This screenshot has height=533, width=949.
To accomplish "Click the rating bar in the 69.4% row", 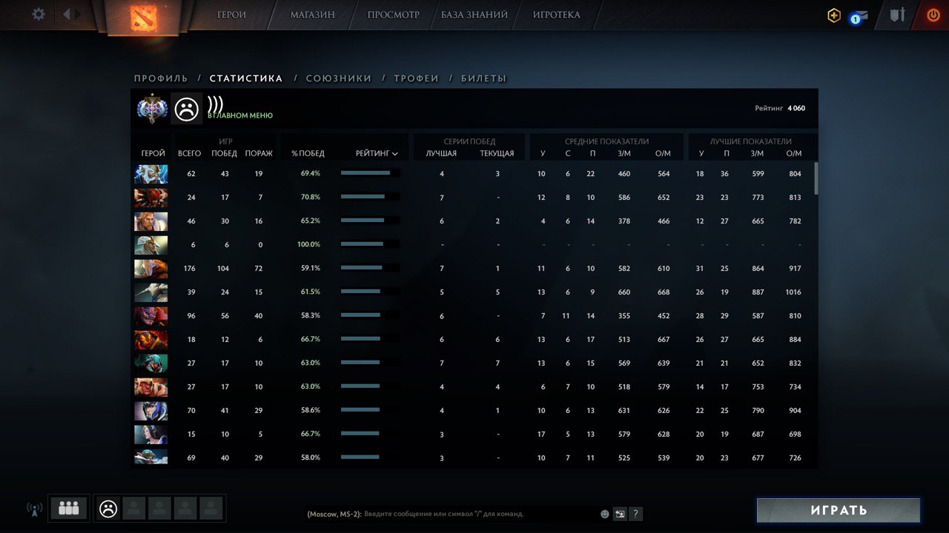I will (370, 173).
